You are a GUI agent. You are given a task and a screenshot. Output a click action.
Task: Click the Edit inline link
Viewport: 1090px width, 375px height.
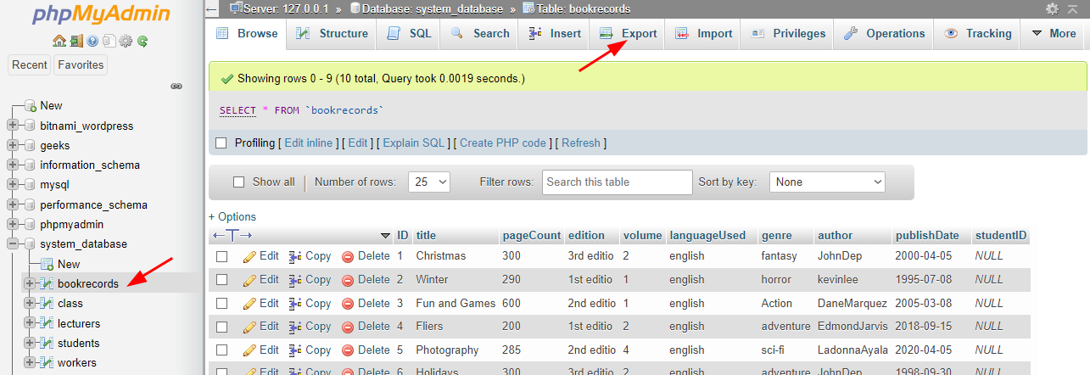click(309, 143)
